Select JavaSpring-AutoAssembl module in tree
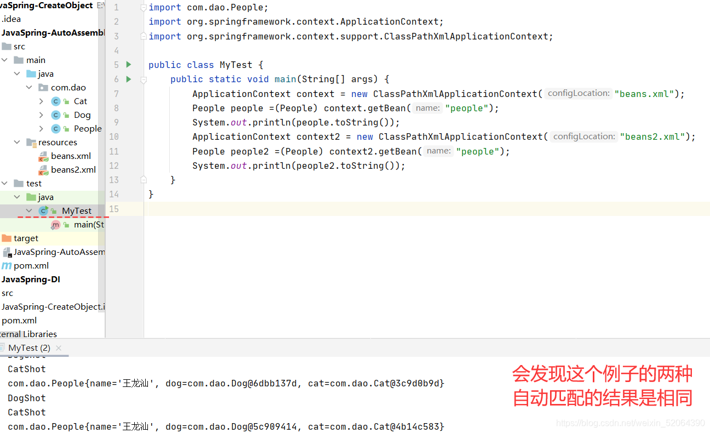The height and width of the screenshot is (433, 710). [x=52, y=32]
